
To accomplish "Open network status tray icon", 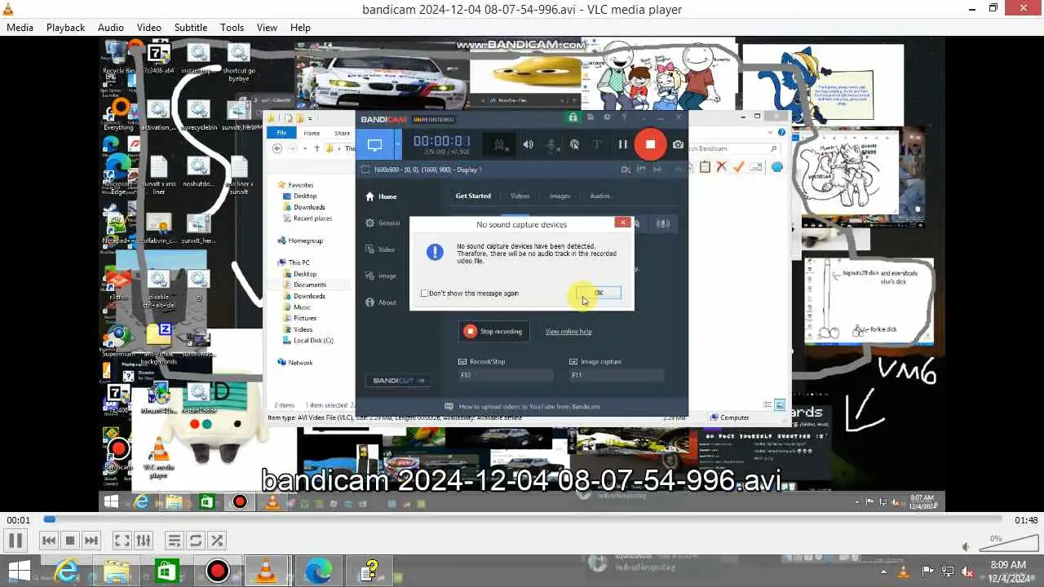I will tap(947, 572).
